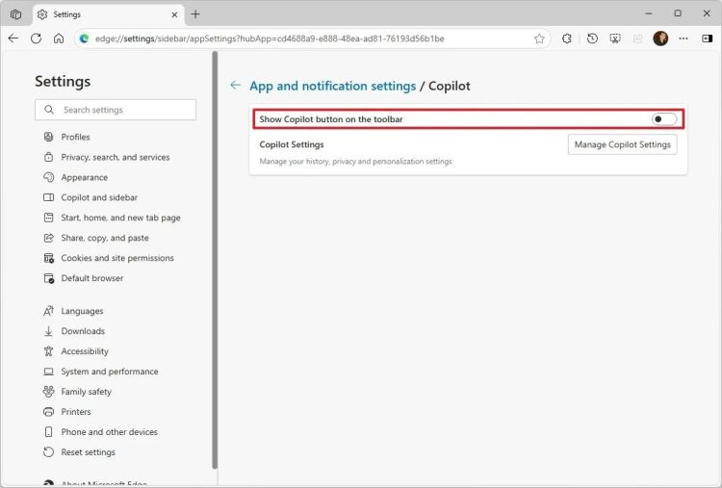Open Privacy, search, and services settings
The height and width of the screenshot is (488, 722).
[115, 157]
